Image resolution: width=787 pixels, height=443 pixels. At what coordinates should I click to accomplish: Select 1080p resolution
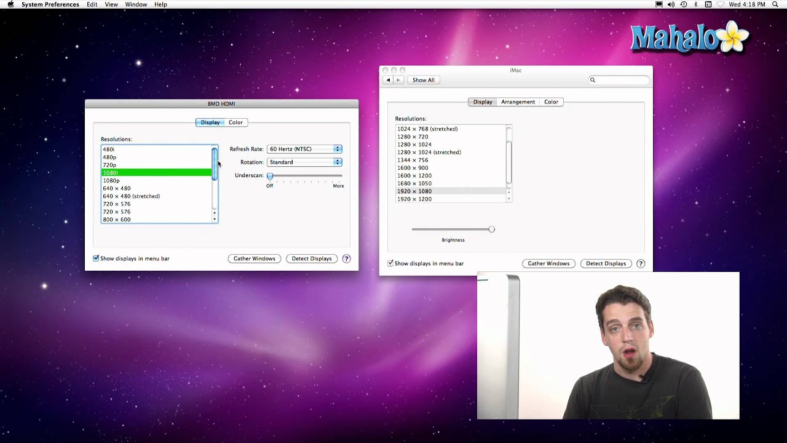coord(156,181)
